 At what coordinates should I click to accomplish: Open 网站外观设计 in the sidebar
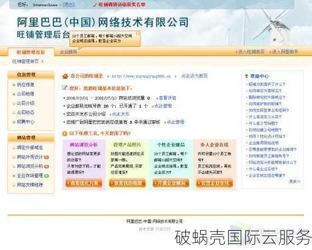coord(30,157)
